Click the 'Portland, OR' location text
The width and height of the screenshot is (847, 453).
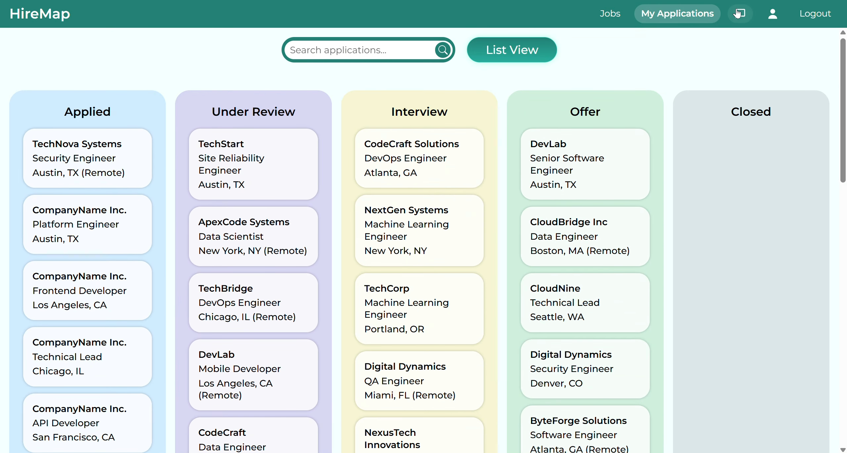click(394, 329)
